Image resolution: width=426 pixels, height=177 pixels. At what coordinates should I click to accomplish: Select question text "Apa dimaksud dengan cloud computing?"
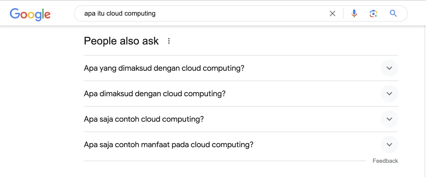pos(155,94)
